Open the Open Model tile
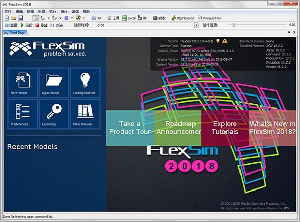This screenshot has height=222, width=300. coord(54,83)
